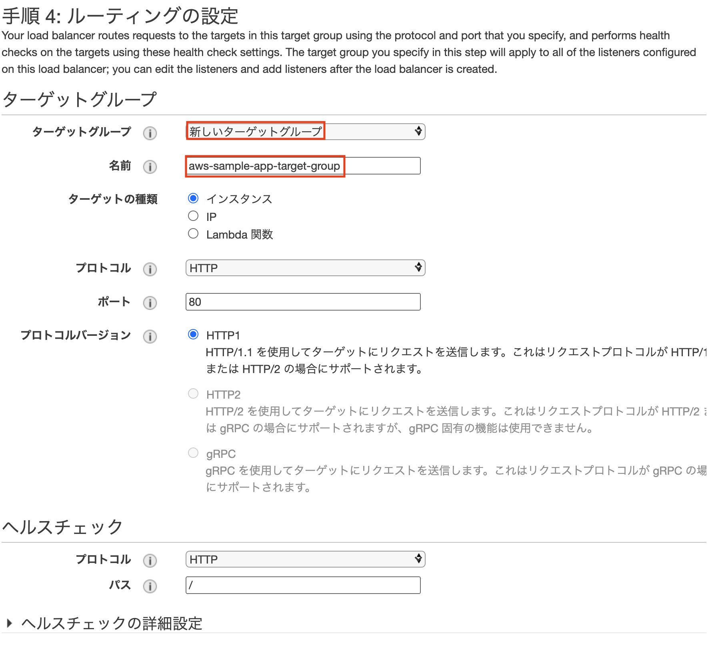
Task: Click the 手順 4: ルーティングの設定 heading
Action: coord(120,16)
